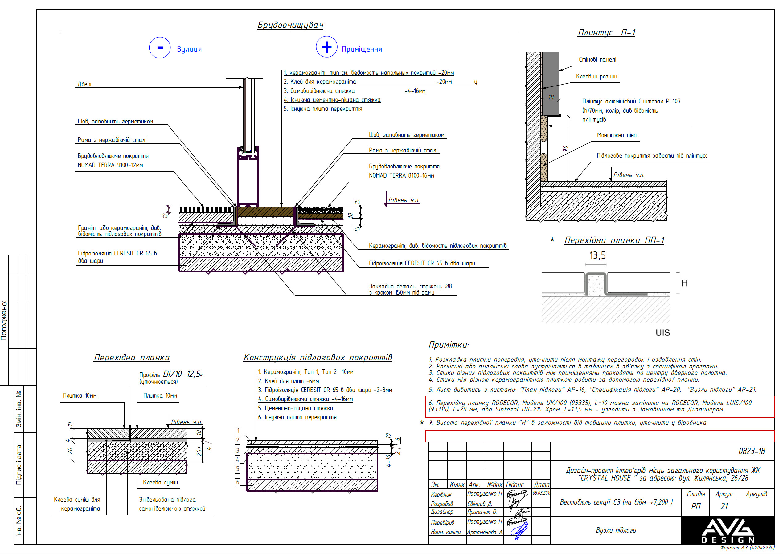
Task: Click the AVG Design logo
Action: [x=727, y=531]
